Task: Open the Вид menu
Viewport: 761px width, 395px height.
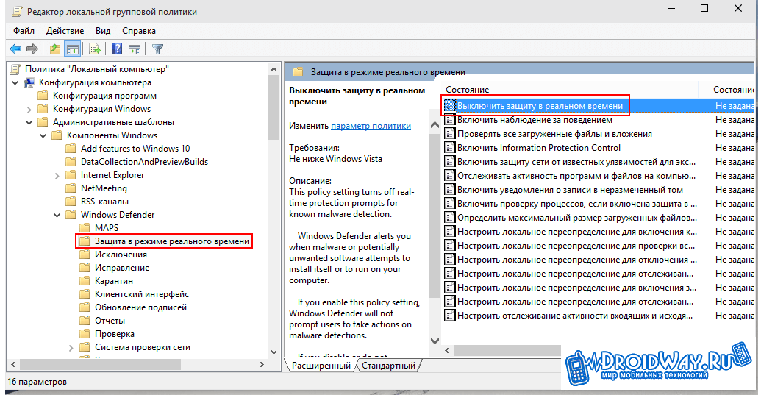Action: coord(103,31)
